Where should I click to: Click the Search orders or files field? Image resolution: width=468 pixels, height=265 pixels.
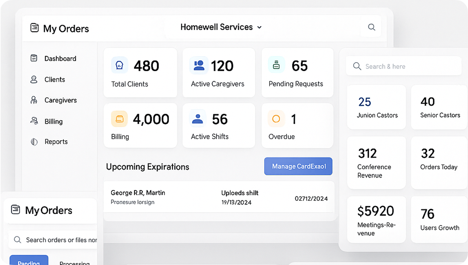pos(57,240)
